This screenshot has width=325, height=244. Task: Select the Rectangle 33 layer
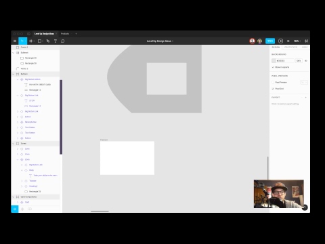35,192
